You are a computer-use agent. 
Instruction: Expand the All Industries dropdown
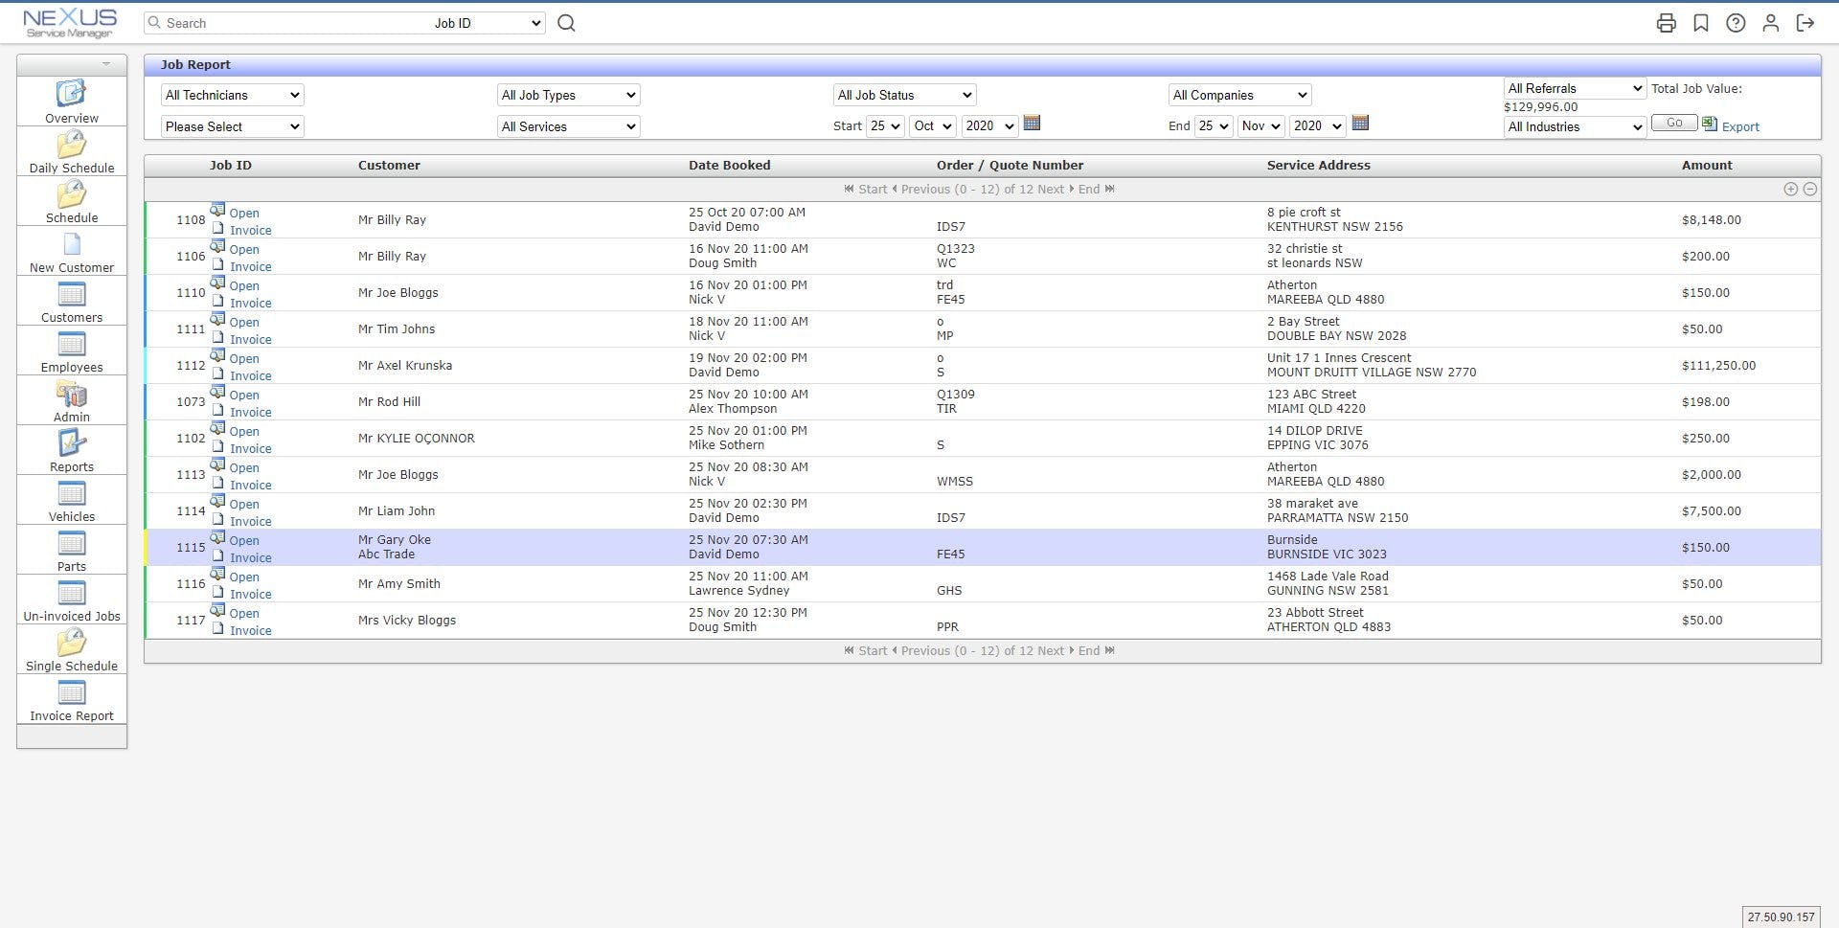coord(1574,125)
